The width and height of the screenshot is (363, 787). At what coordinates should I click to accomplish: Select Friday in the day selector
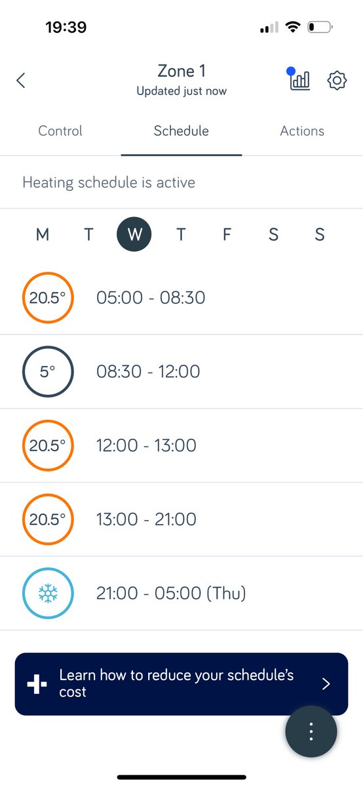(227, 235)
